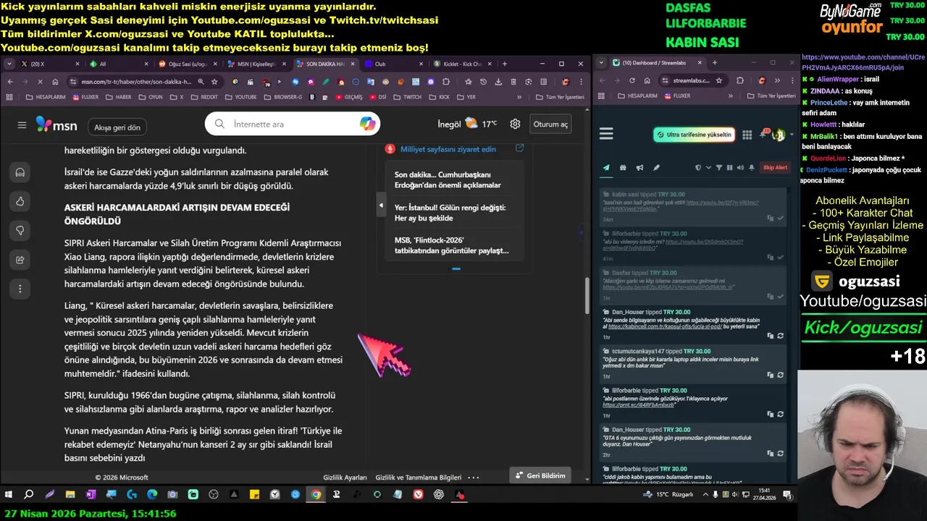The image size is (927, 521).
Task: Expand dropdown chevron next to shield in Streamlabs
Action: (708, 168)
